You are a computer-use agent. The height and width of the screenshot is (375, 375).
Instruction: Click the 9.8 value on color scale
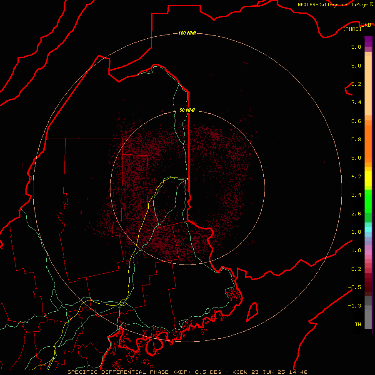[356, 47]
